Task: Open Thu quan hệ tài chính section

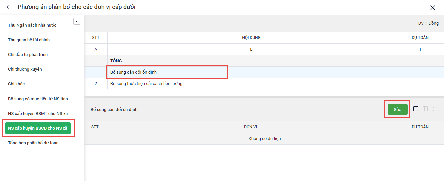Action: click(x=29, y=40)
